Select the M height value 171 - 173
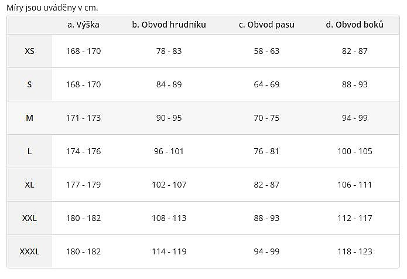 [x=83, y=118]
